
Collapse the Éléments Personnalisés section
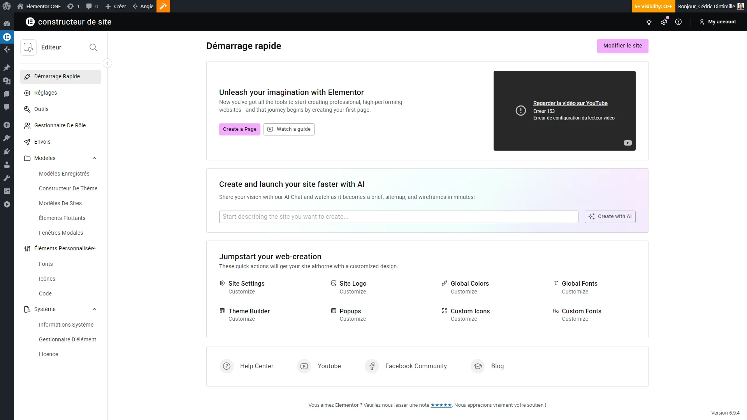click(x=94, y=248)
